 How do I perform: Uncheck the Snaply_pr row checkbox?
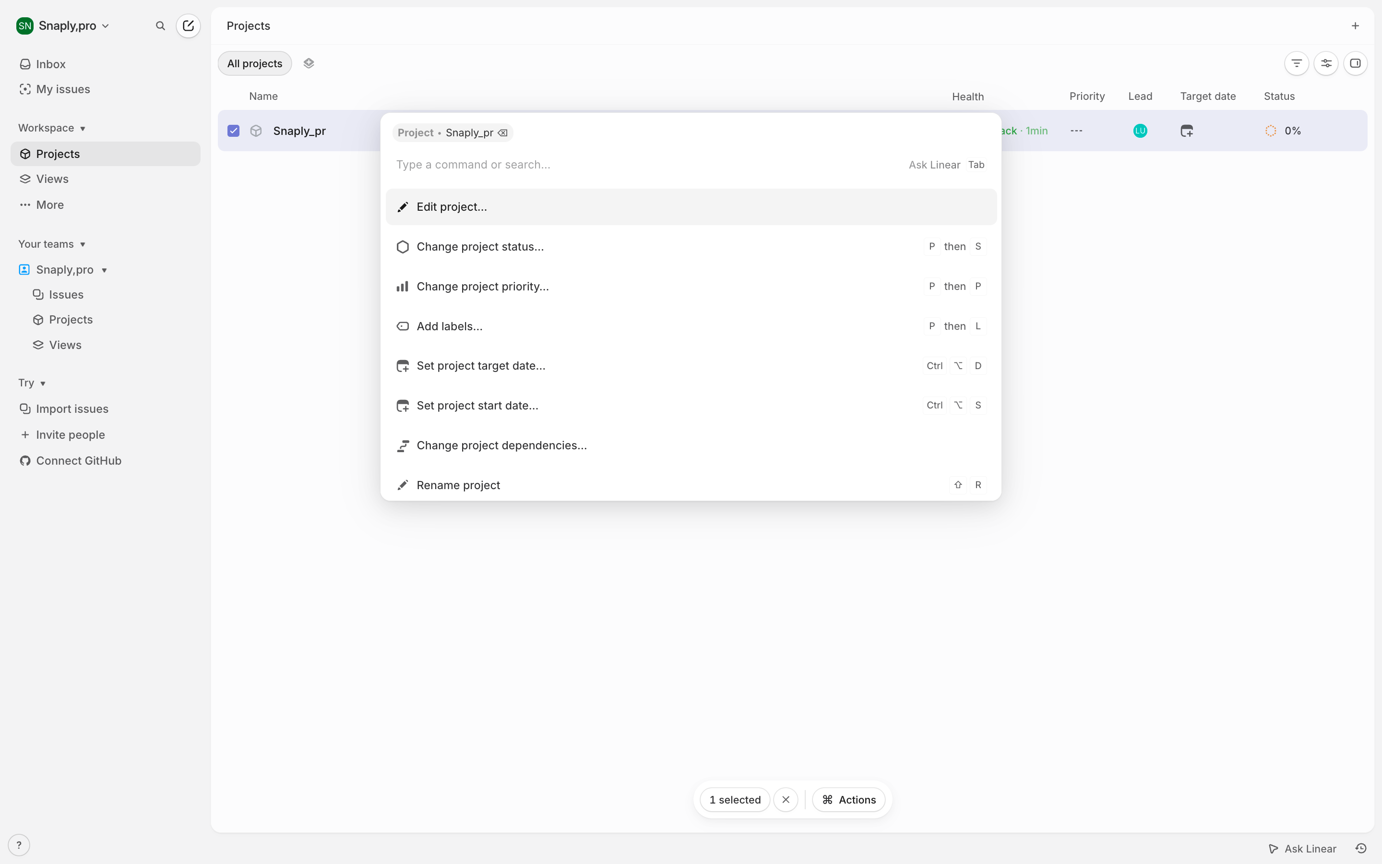pyautogui.click(x=234, y=131)
